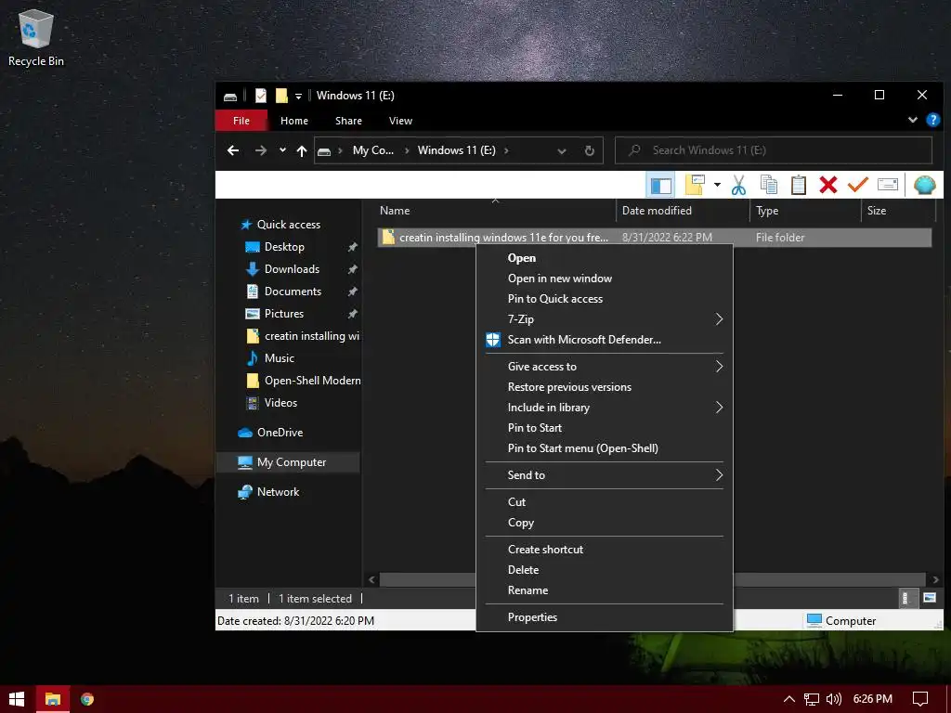Switch to the Home ribbon tab
This screenshot has width=951, height=713.
click(294, 121)
